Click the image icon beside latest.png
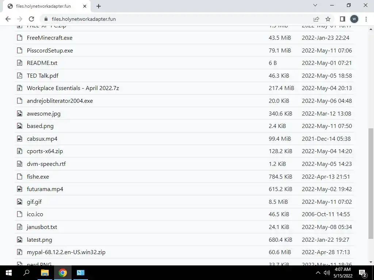The image size is (374, 280). (20, 240)
